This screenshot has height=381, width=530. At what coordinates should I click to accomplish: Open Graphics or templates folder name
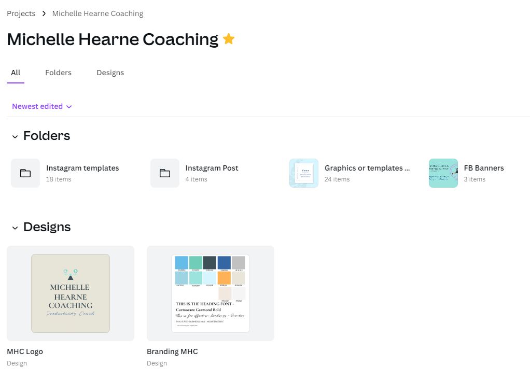pyautogui.click(x=367, y=168)
